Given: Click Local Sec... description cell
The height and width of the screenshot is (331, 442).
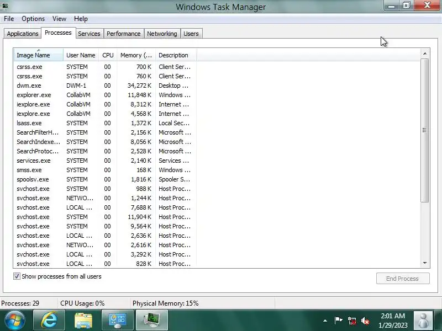Looking at the screenshot, I should (x=174, y=123).
